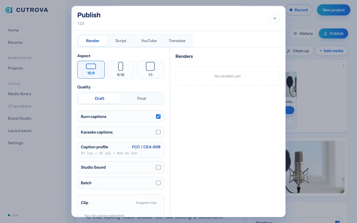This screenshot has width=357, height=223.
Task: Enable Karaoke captions checkbox
Action: (158, 132)
